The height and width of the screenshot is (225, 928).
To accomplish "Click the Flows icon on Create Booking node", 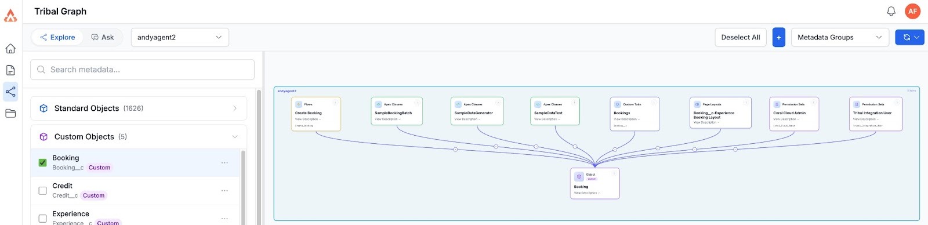I will coord(299,104).
